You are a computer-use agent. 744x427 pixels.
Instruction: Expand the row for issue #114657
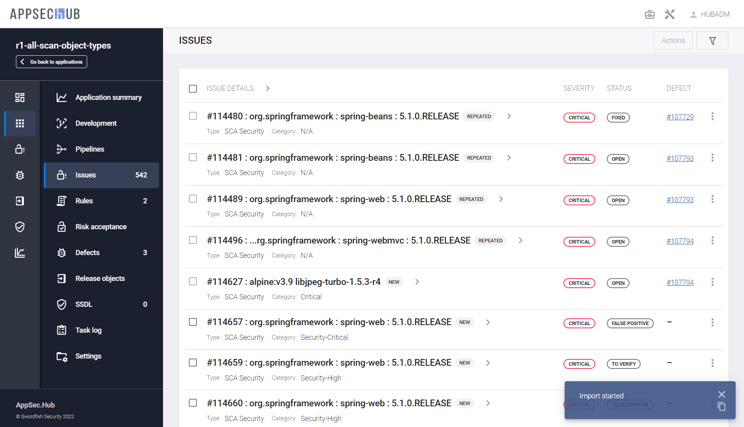coord(488,322)
